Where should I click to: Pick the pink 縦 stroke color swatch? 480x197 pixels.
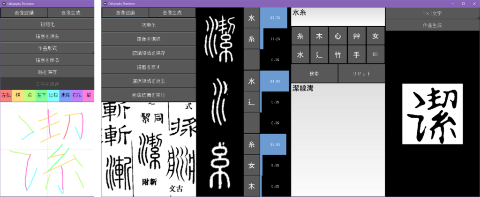(x=89, y=95)
